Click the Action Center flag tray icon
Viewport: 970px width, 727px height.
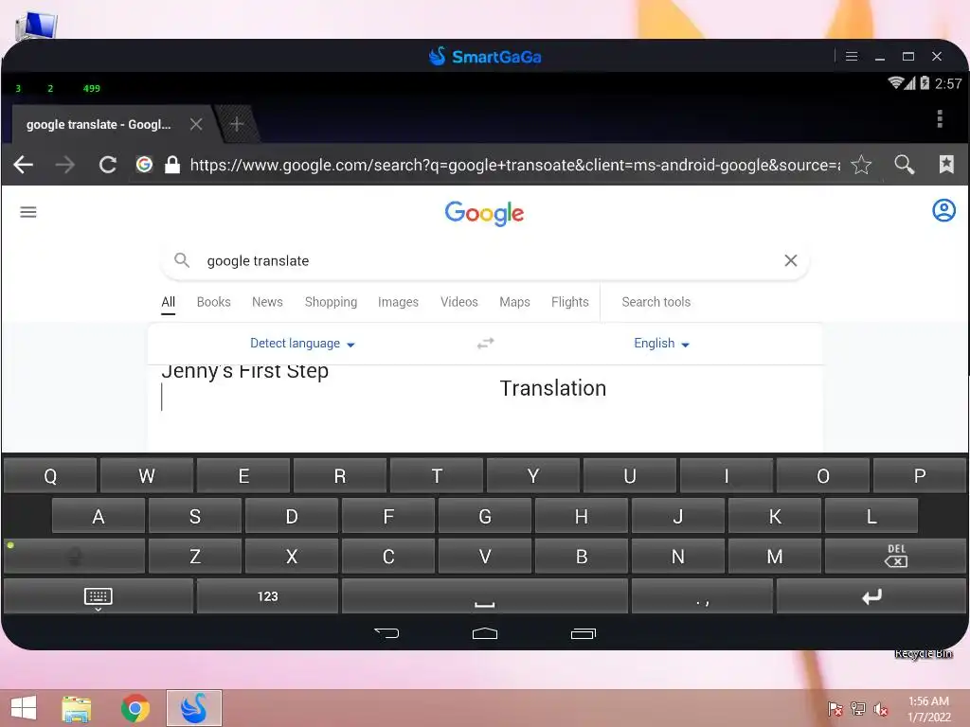(835, 709)
